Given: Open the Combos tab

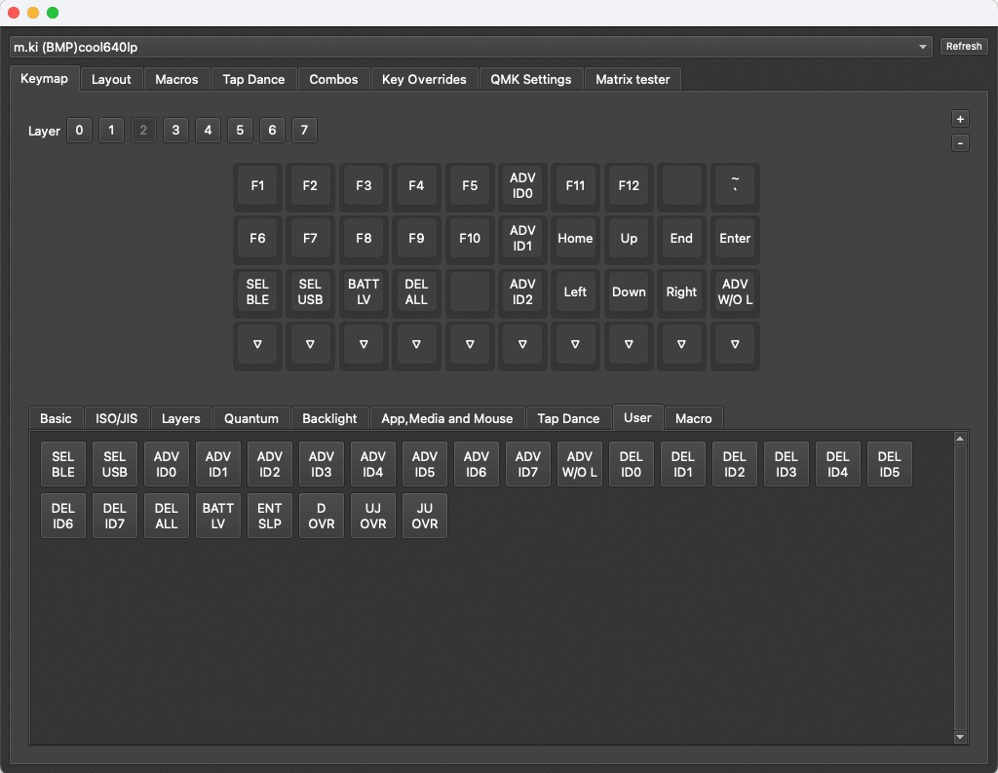Looking at the screenshot, I should [333, 80].
